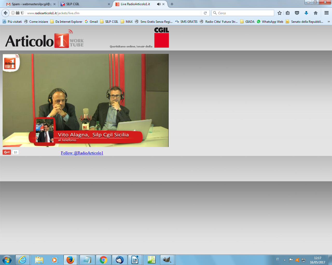
Task: Go to the Firefox home page
Action: pyautogui.click(x=316, y=13)
